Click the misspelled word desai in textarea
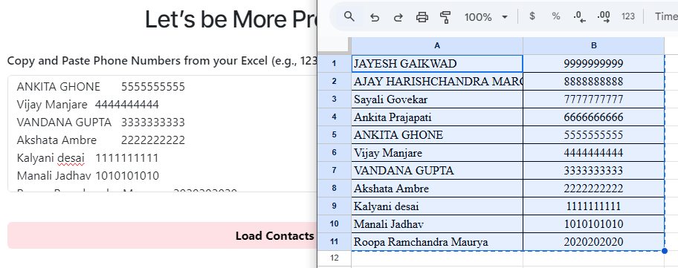 [x=71, y=158]
